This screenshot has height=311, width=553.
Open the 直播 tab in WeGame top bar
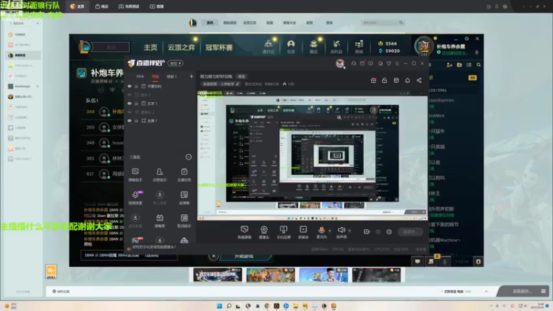click(x=157, y=6)
